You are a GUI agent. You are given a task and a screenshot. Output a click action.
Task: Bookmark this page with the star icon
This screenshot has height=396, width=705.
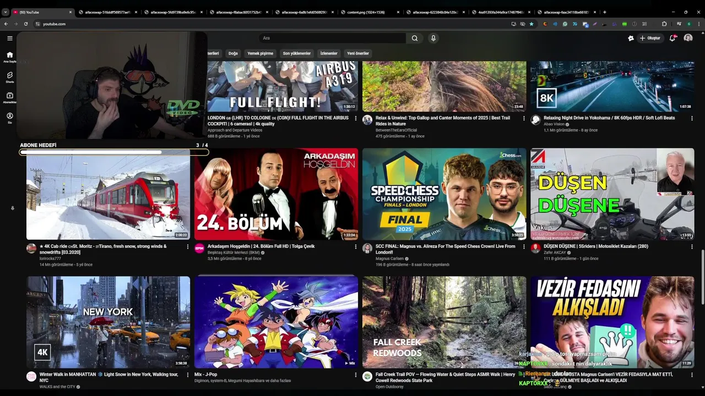pos(532,24)
